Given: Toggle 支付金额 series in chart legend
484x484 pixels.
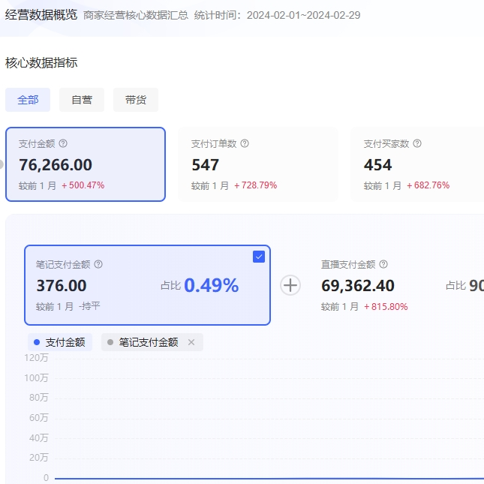Looking at the screenshot, I should point(59,342).
